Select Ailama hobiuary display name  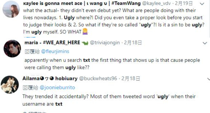pos(50,79)
